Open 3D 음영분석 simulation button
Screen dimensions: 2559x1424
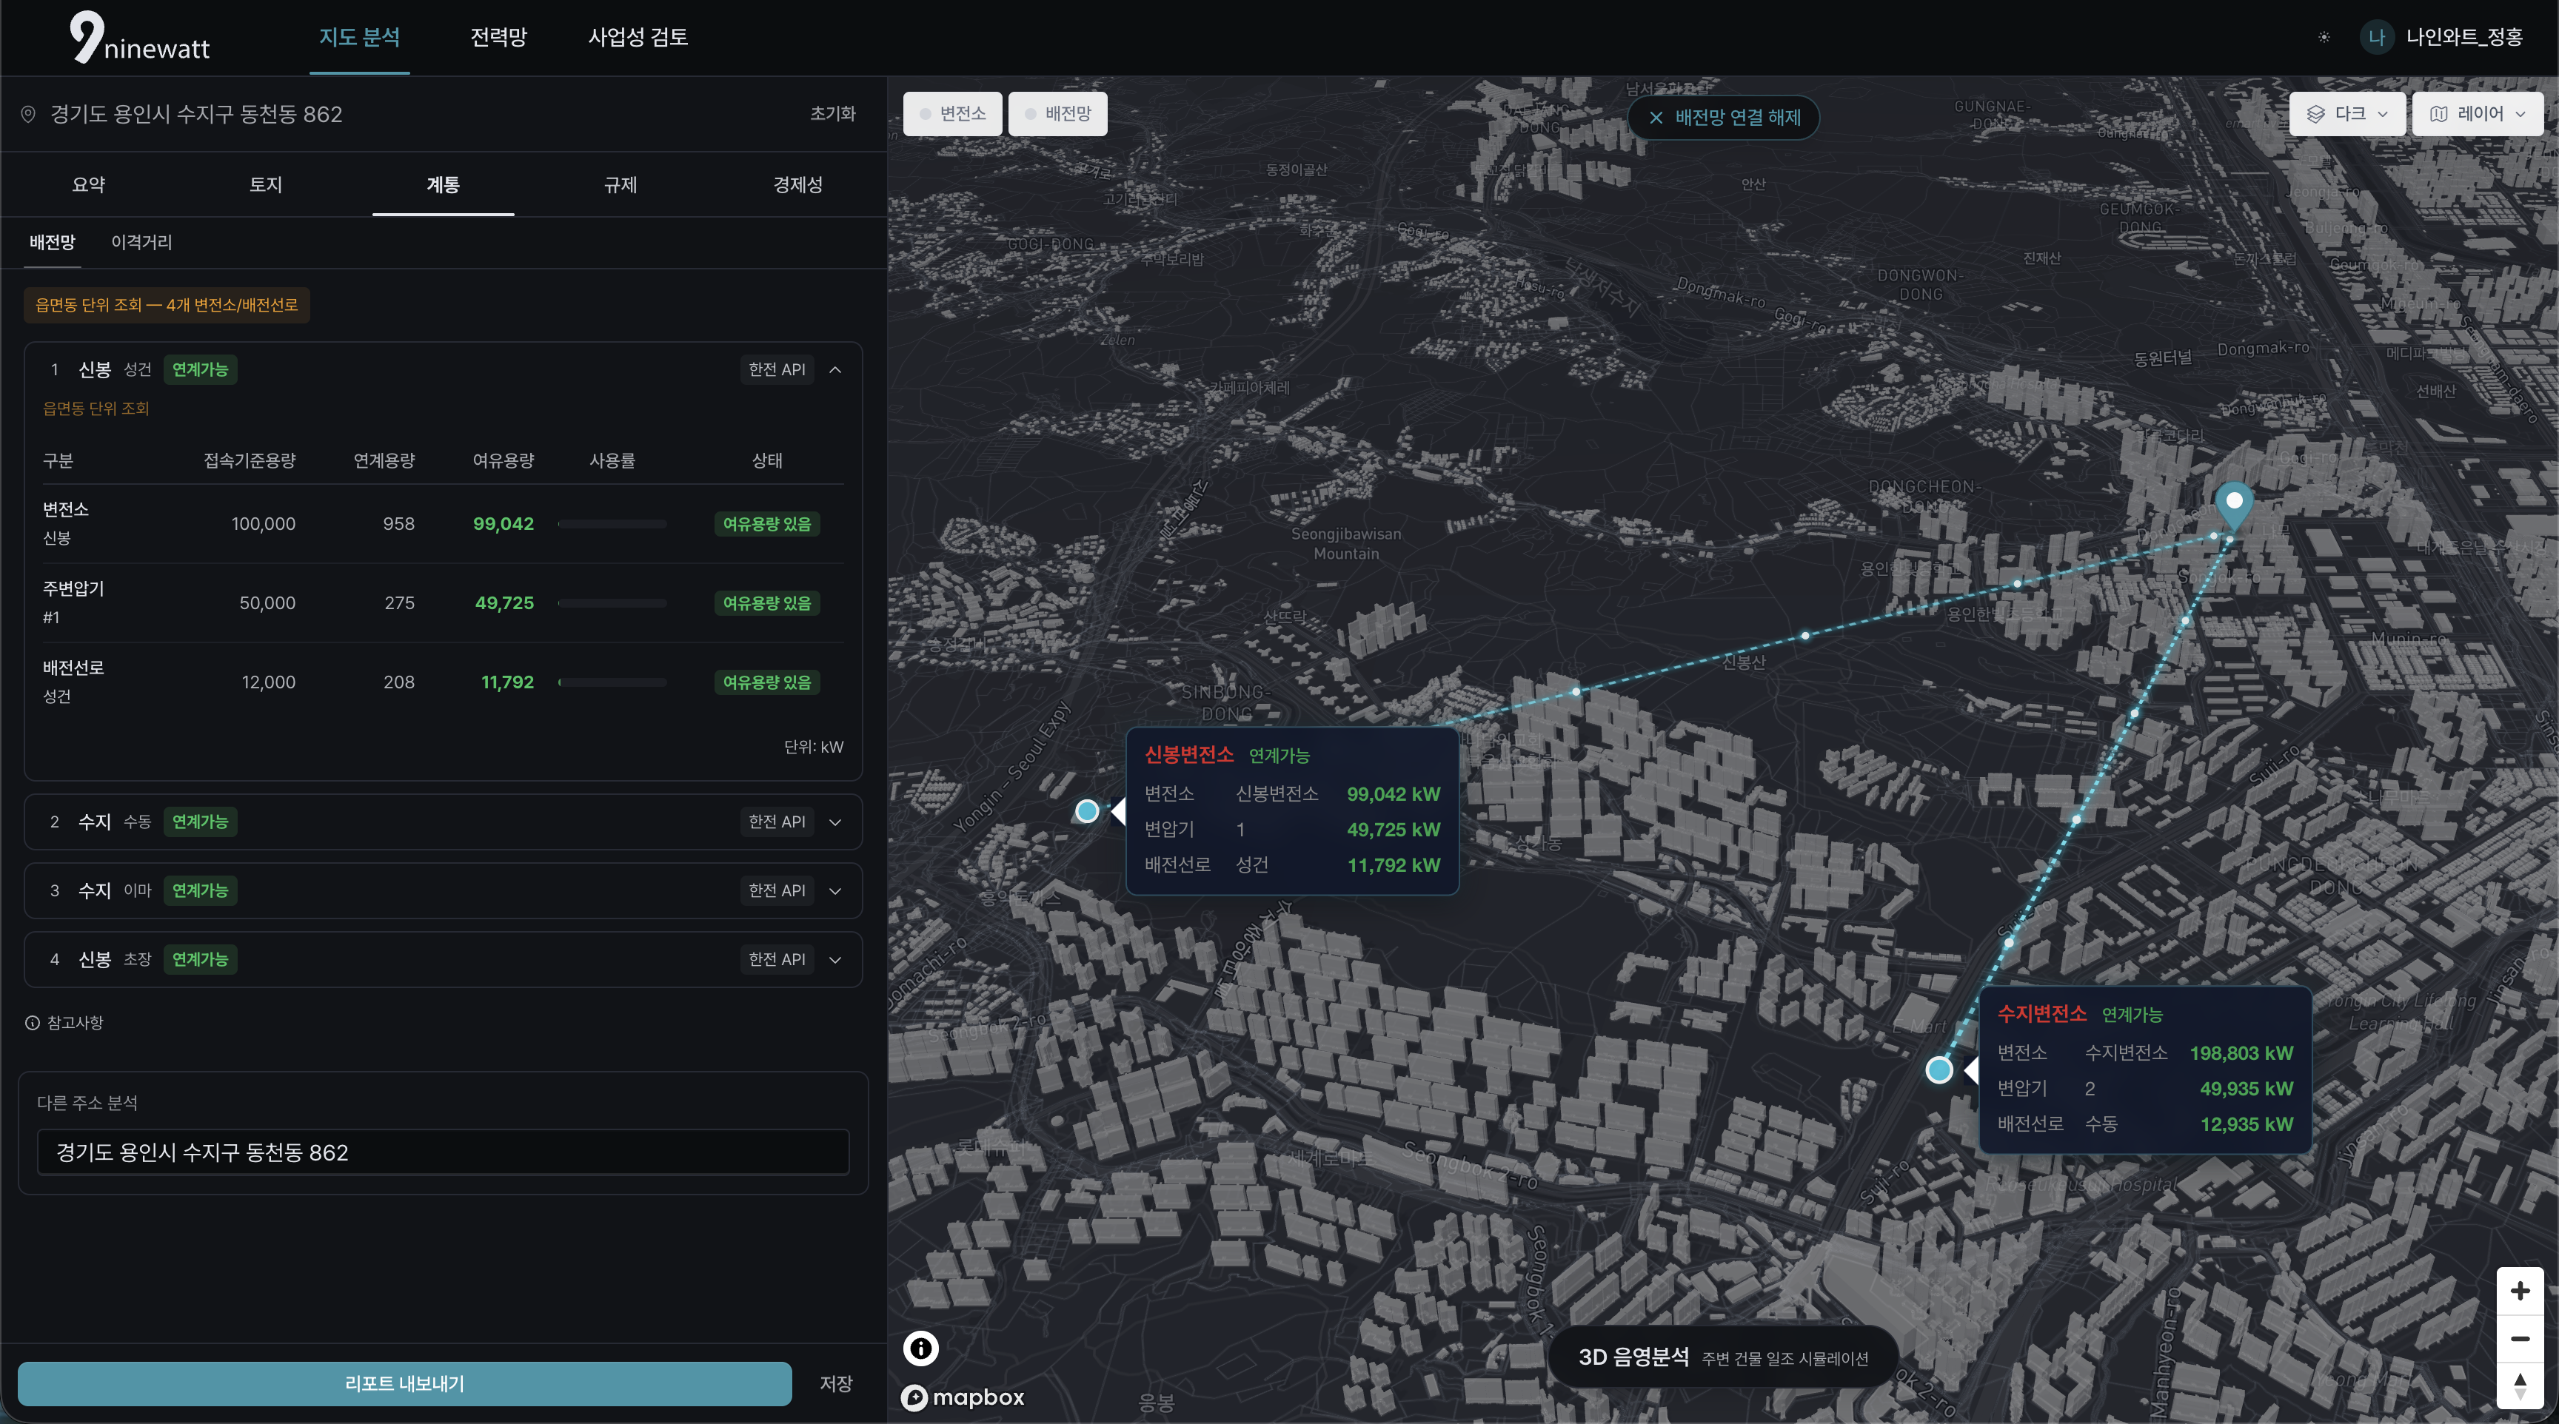tap(1722, 1357)
